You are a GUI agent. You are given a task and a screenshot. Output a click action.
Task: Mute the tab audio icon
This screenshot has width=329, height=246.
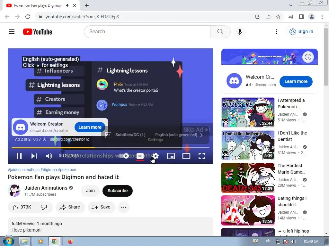tap(67, 5)
